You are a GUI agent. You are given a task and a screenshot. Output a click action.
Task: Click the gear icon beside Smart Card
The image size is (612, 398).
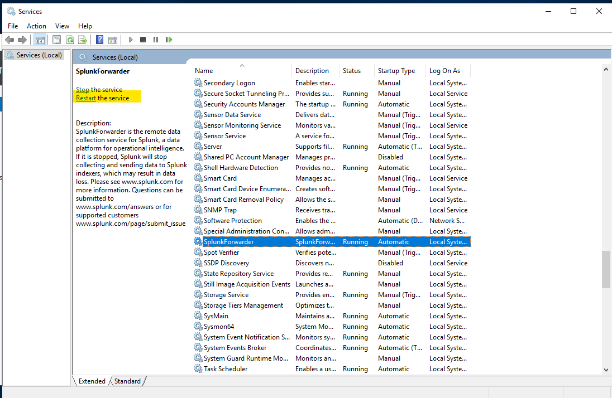(198, 178)
